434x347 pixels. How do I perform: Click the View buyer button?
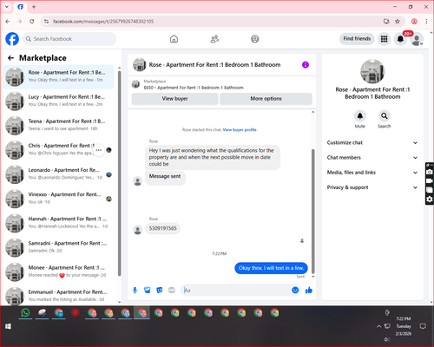coord(174,99)
